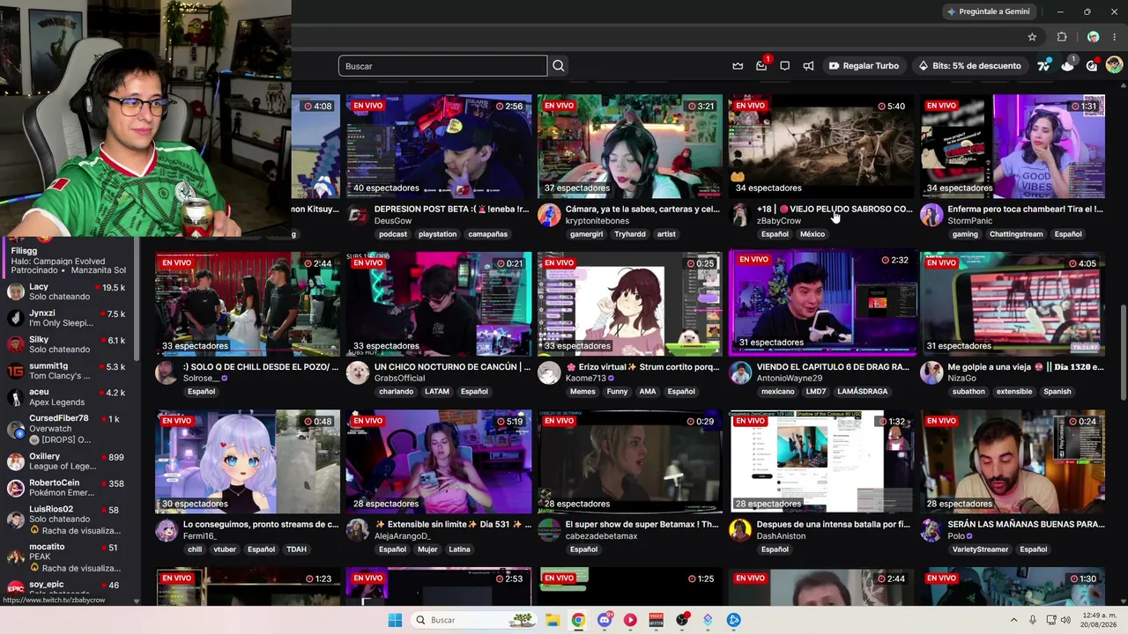Open Chrome extensions puzzle icon
This screenshot has height=634, width=1128.
coord(1062,37)
